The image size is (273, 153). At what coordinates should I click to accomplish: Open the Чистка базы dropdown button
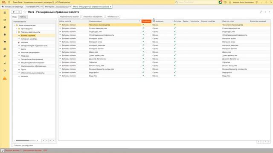pyautogui.click(x=113, y=17)
